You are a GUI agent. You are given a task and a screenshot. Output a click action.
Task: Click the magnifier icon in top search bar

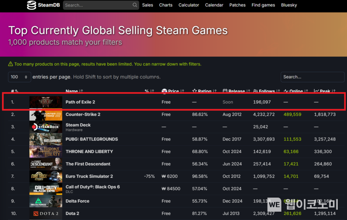[134, 5]
